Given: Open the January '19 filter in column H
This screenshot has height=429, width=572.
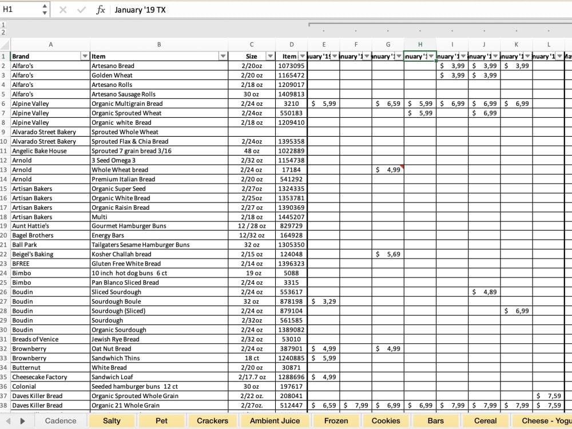Looking at the screenshot, I should pos(431,55).
